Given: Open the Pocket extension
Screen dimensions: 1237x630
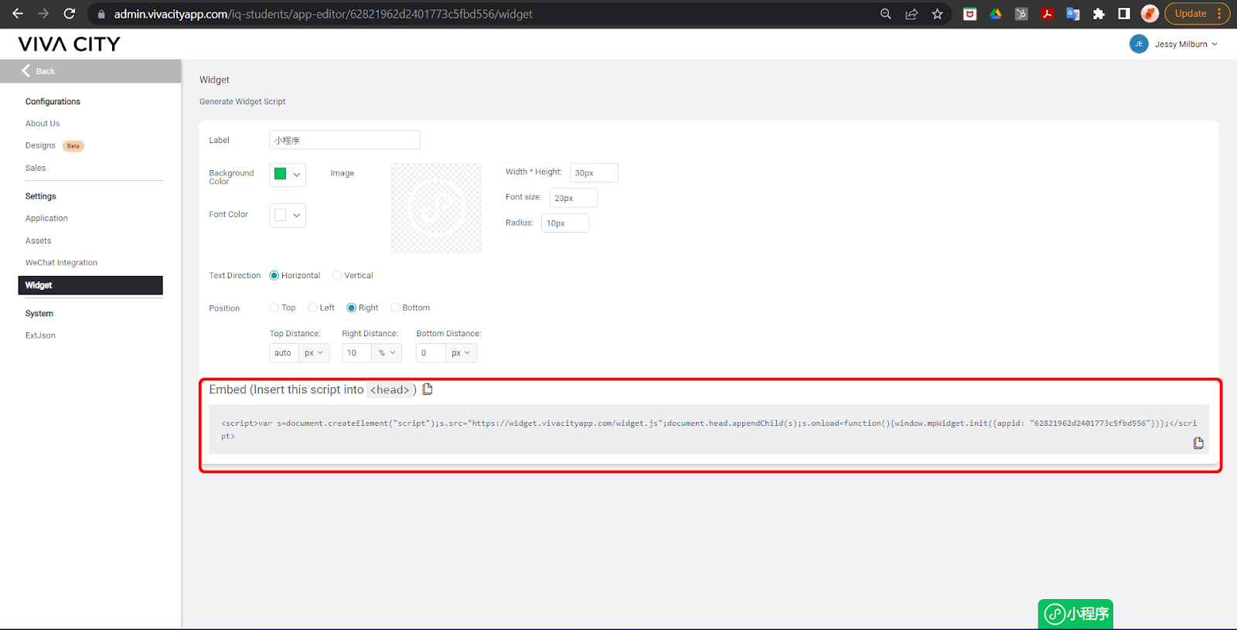Looking at the screenshot, I should click(x=969, y=14).
